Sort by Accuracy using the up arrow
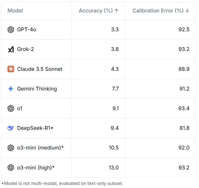 (x=117, y=11)
